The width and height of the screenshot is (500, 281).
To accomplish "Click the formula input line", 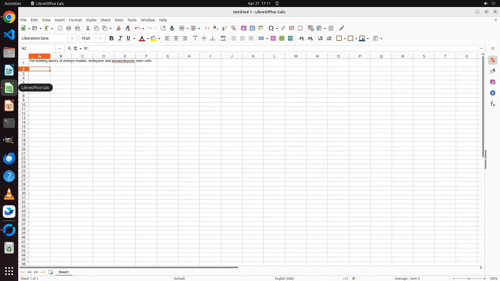I will point(283,48).
